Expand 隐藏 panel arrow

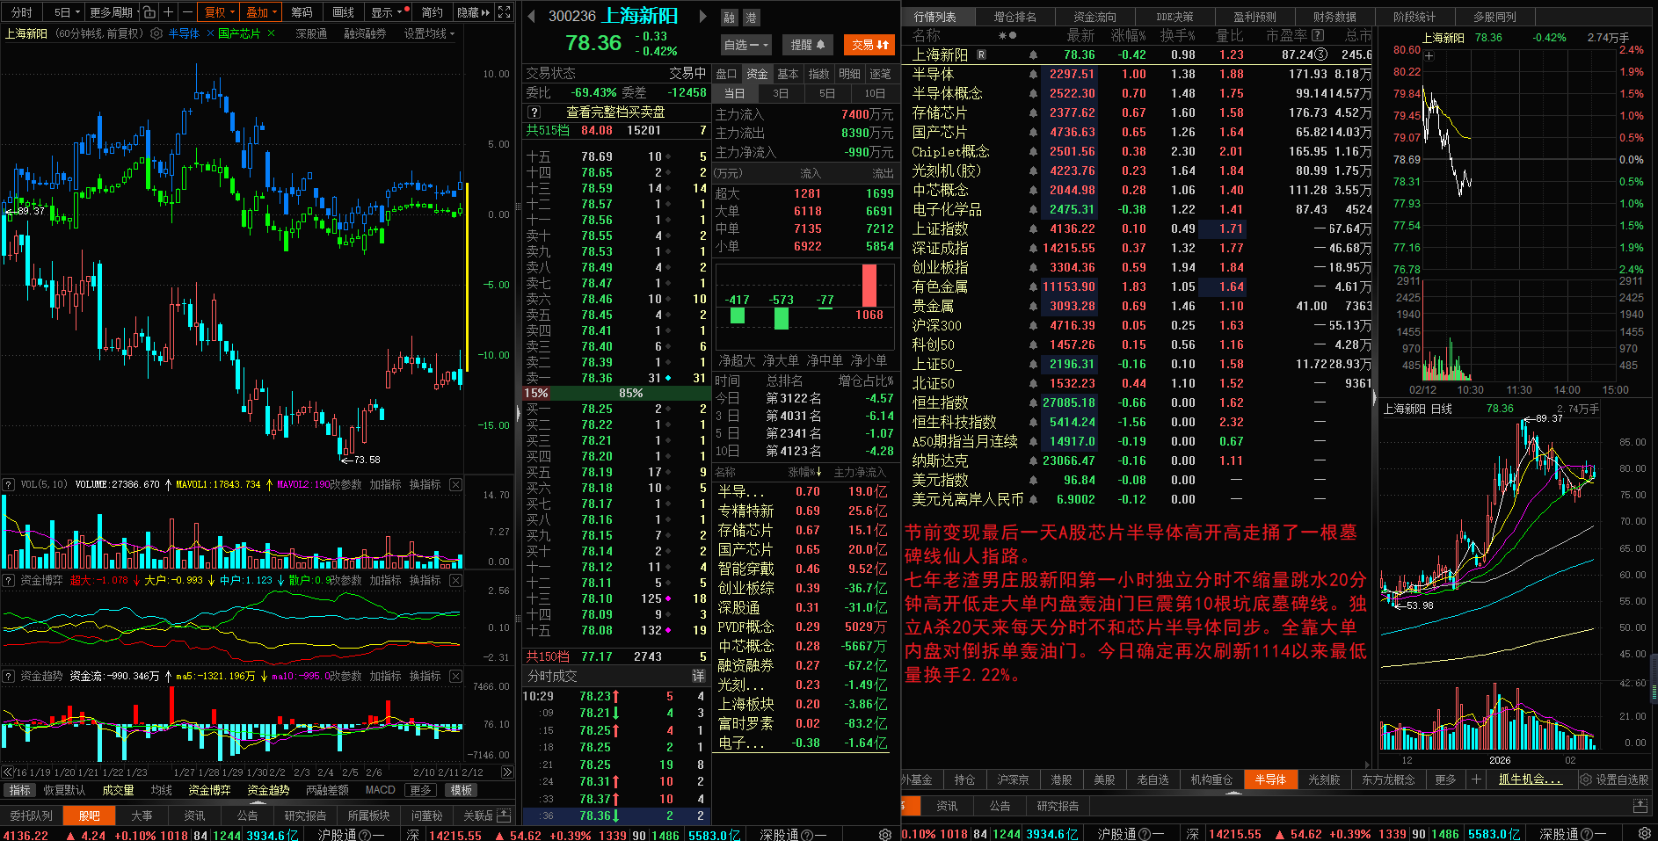pyautogui.click(x=473, y=12)
